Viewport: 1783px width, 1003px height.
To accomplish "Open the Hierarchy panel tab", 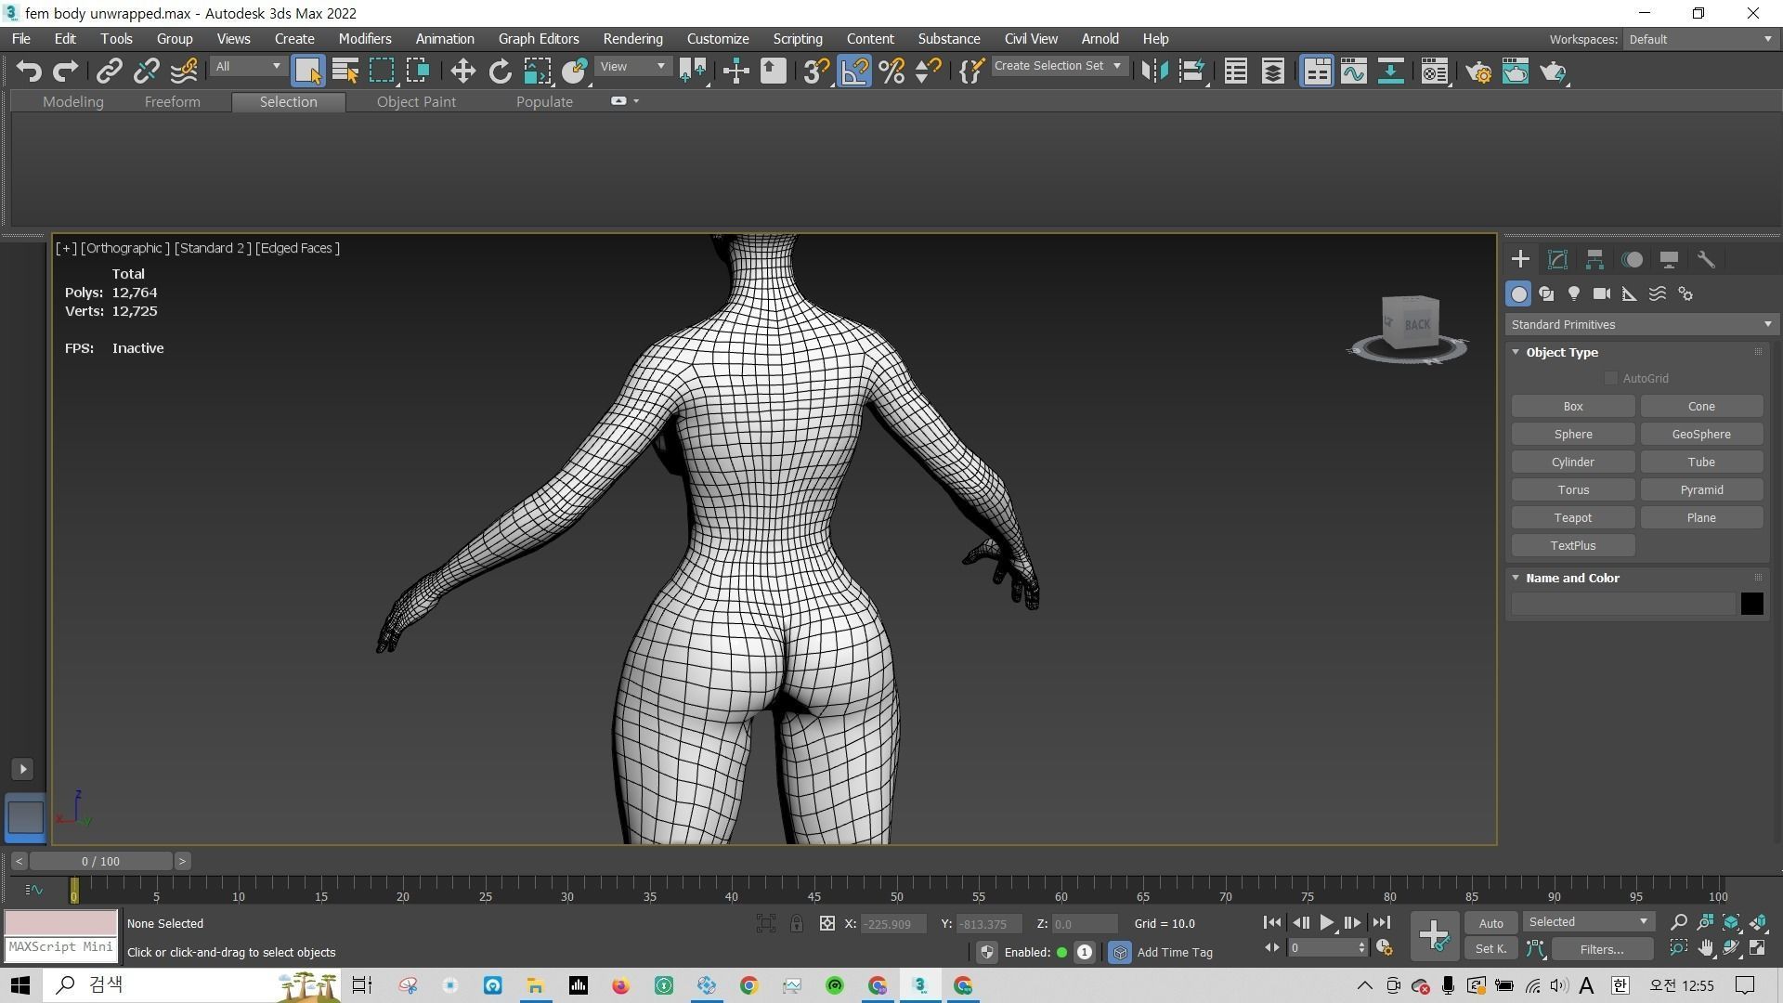I will point(1594,259).
